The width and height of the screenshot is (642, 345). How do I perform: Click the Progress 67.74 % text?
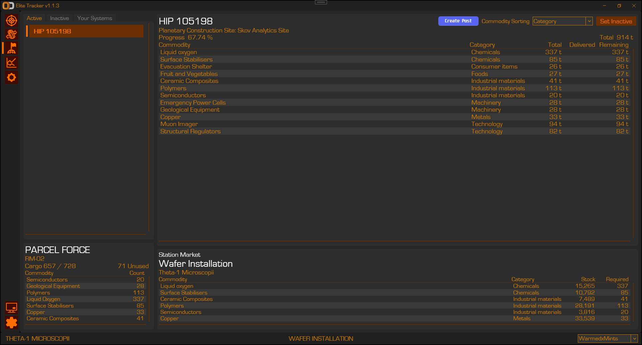pos(186,37)
